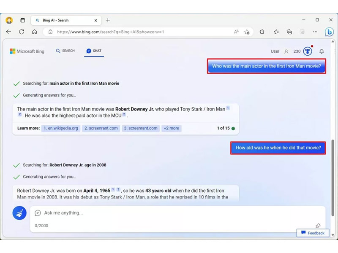Click the Microsoft Bing logo
Screen dimensions: 338x253
point(27,51)
